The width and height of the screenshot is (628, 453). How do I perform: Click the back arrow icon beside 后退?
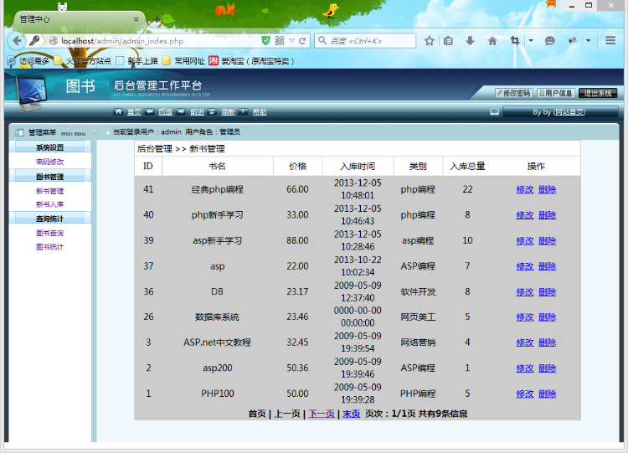[x=149, y=111]
